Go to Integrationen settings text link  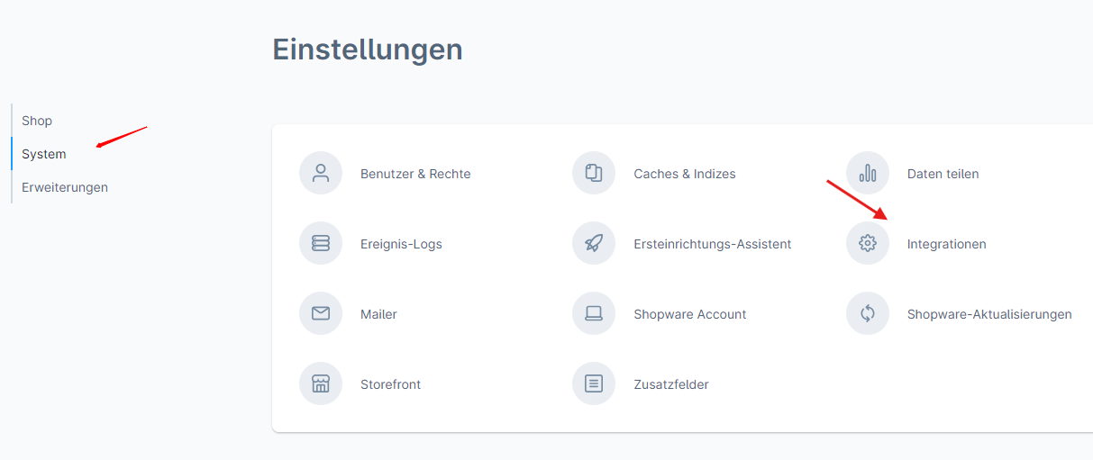point(946,244)
